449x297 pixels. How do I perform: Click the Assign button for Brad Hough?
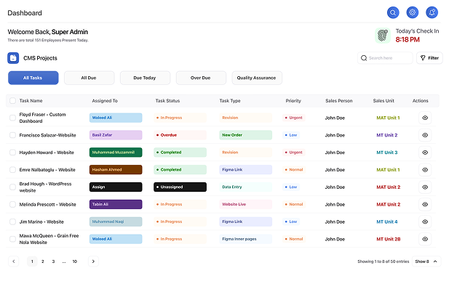coord(116,187)
